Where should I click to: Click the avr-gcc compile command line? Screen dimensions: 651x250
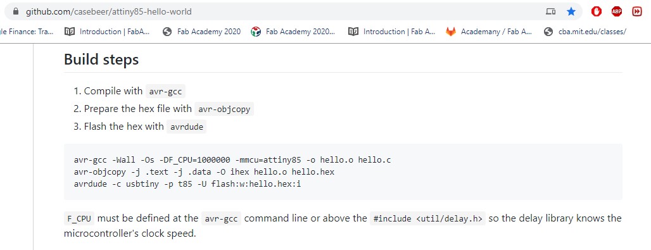[232, 160]
